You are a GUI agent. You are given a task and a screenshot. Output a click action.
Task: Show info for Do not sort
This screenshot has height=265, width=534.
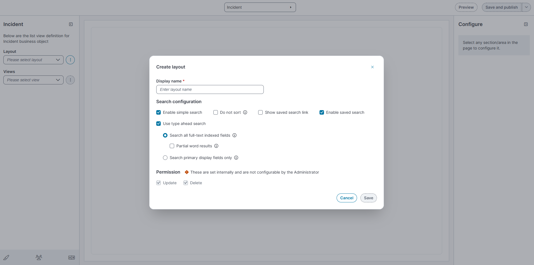click(245, 112)
